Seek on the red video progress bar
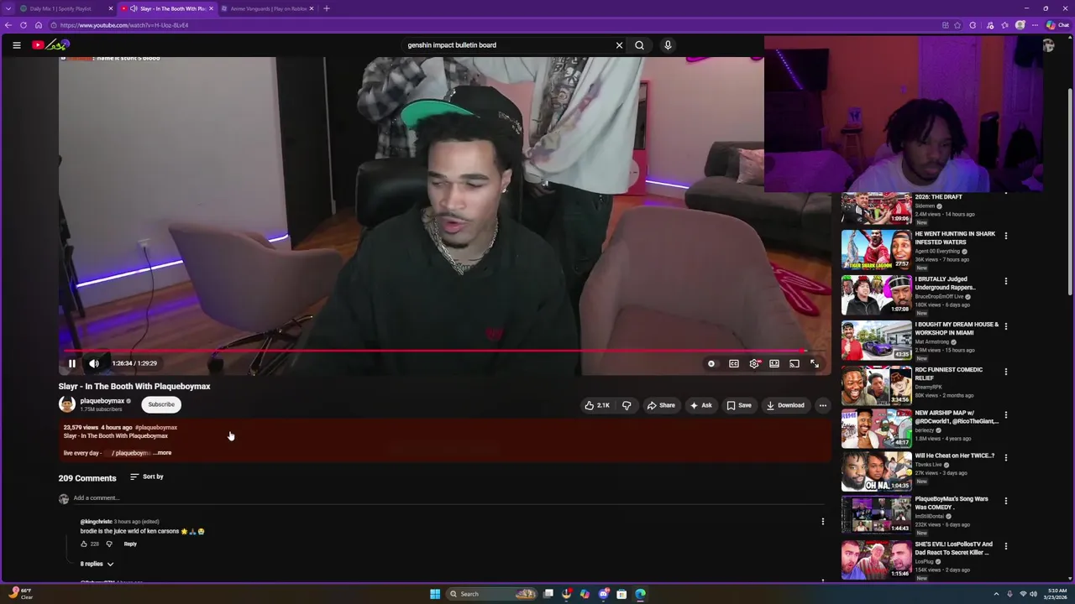The height and width of the screenshot is (604, 1075). click(x=444, y=351)
